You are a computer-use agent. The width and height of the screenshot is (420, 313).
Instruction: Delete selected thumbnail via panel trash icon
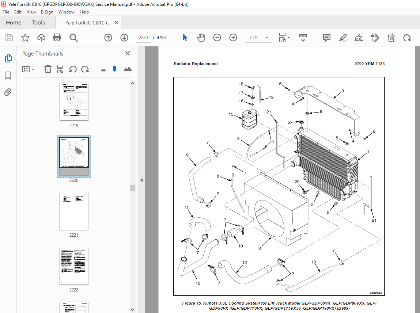(x=48, y=69)
